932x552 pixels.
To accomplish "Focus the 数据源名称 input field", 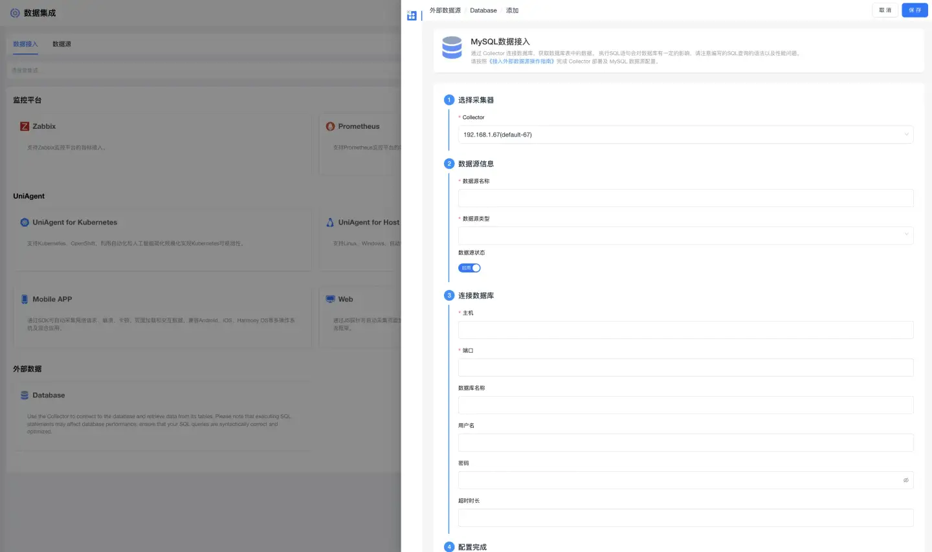I will pos(685,198).
